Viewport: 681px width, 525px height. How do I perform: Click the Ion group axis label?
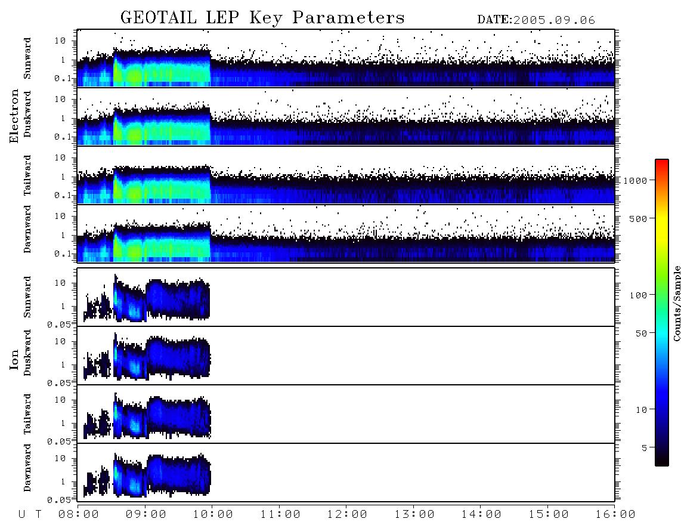tap(14, 359)
